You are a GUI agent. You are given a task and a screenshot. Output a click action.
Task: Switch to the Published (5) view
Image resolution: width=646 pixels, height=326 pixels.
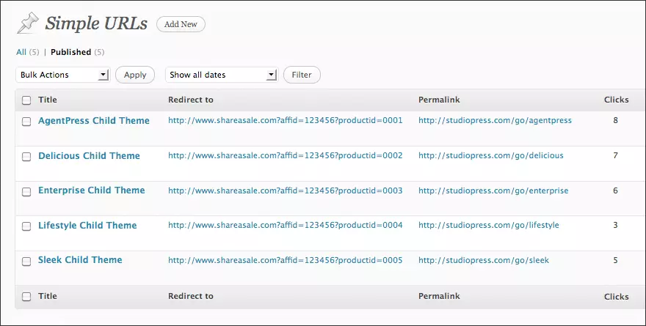pyautogui.click(x=78, y=52)
